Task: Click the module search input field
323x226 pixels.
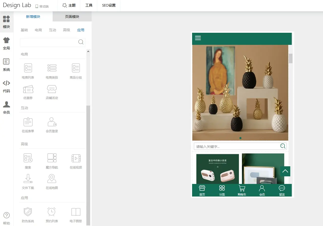Action: coord(49,42)
